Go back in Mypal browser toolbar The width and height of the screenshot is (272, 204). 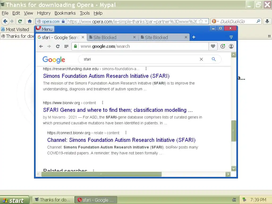coord(5,21)
